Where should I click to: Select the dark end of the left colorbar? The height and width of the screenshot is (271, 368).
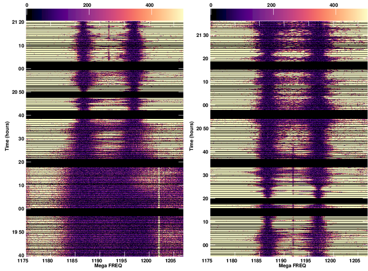click(x=29, y=14)
